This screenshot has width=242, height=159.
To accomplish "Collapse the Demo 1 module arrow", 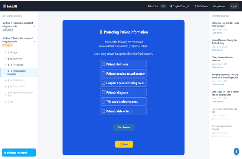I will coord(34,41).
